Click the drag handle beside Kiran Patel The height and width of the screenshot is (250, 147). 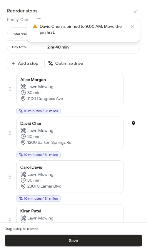pyautogui.click(x=10, y=220)
